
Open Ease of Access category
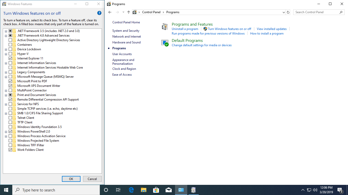[x=122, y=75]
